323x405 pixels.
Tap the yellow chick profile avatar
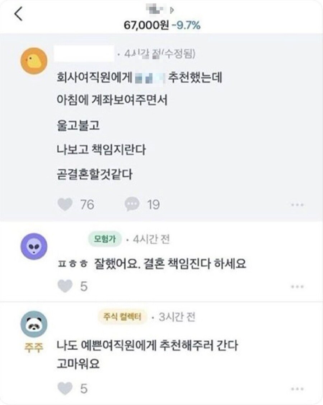coord(34,61)
